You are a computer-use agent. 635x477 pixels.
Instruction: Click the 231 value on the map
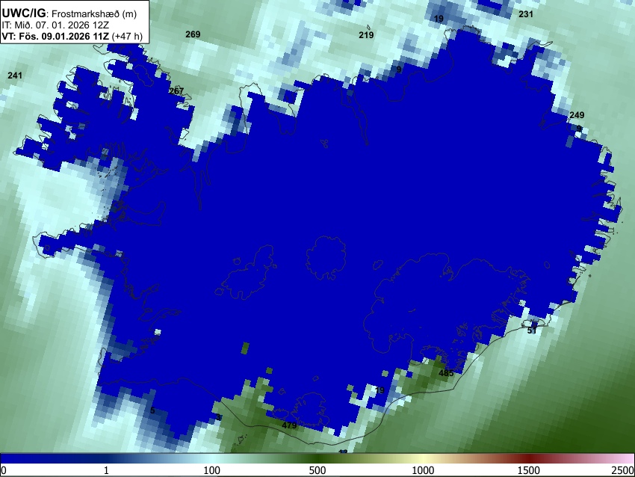[x=526, y=14]
